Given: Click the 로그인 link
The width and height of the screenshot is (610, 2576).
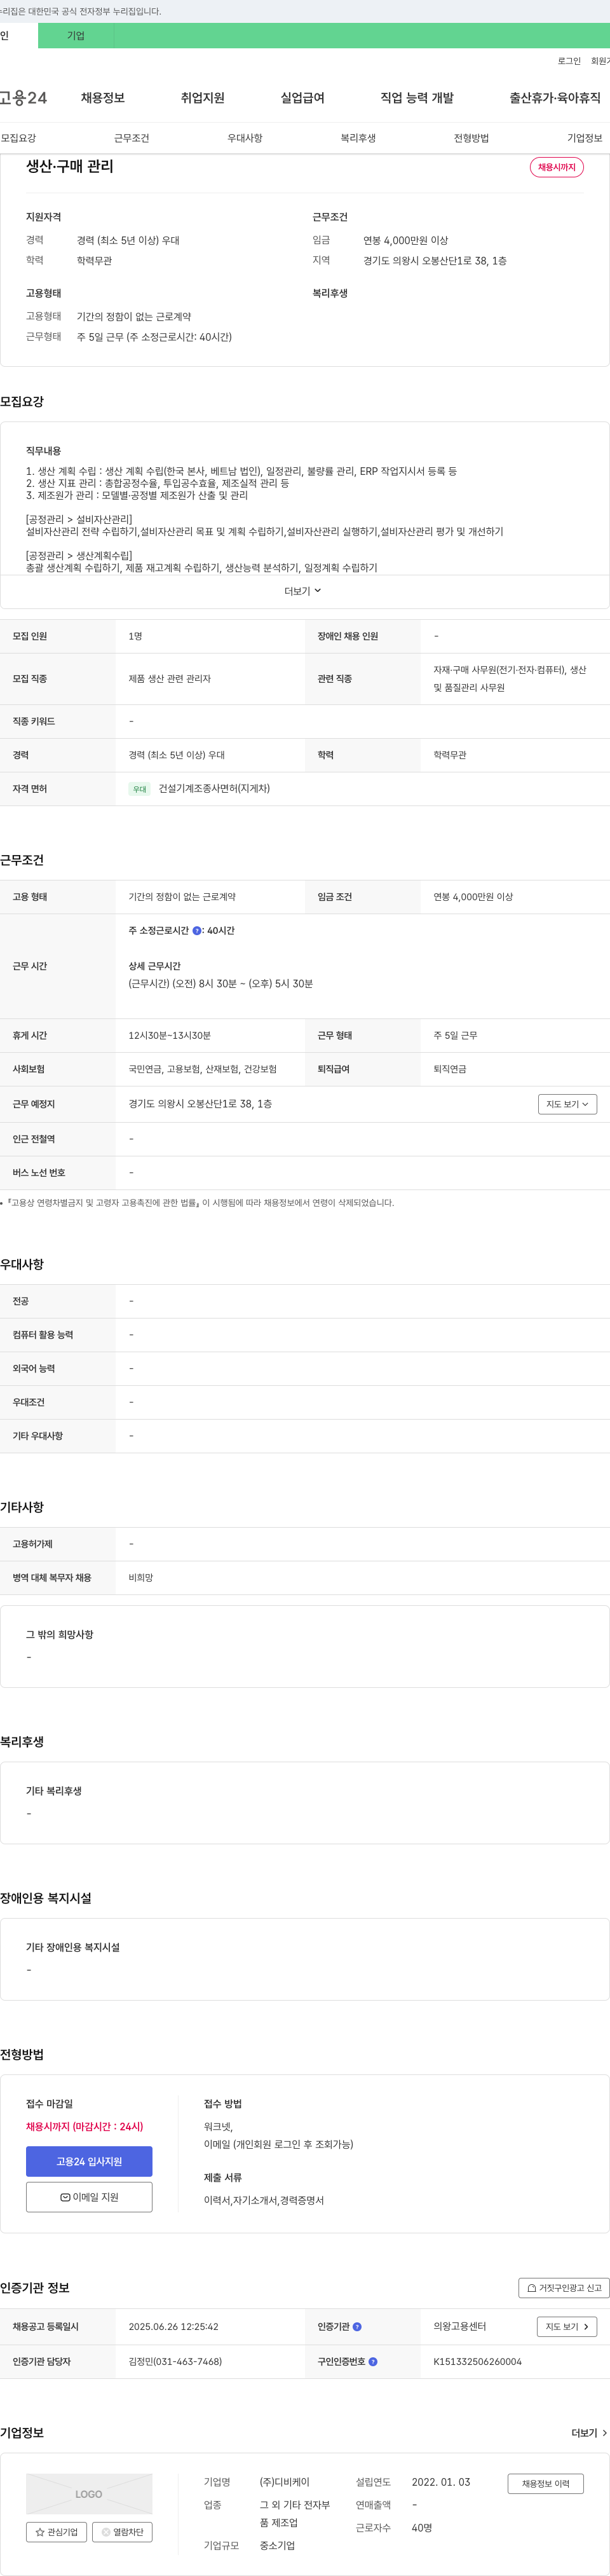Looking at the screenshot, I should 569,61.
